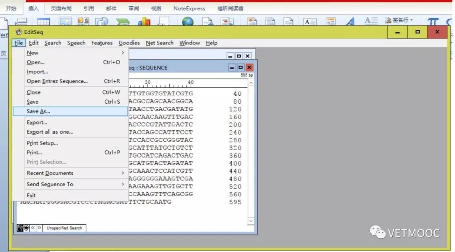
Task: Switch to the 视图 tab in Word
Action: tap(156, 8)
